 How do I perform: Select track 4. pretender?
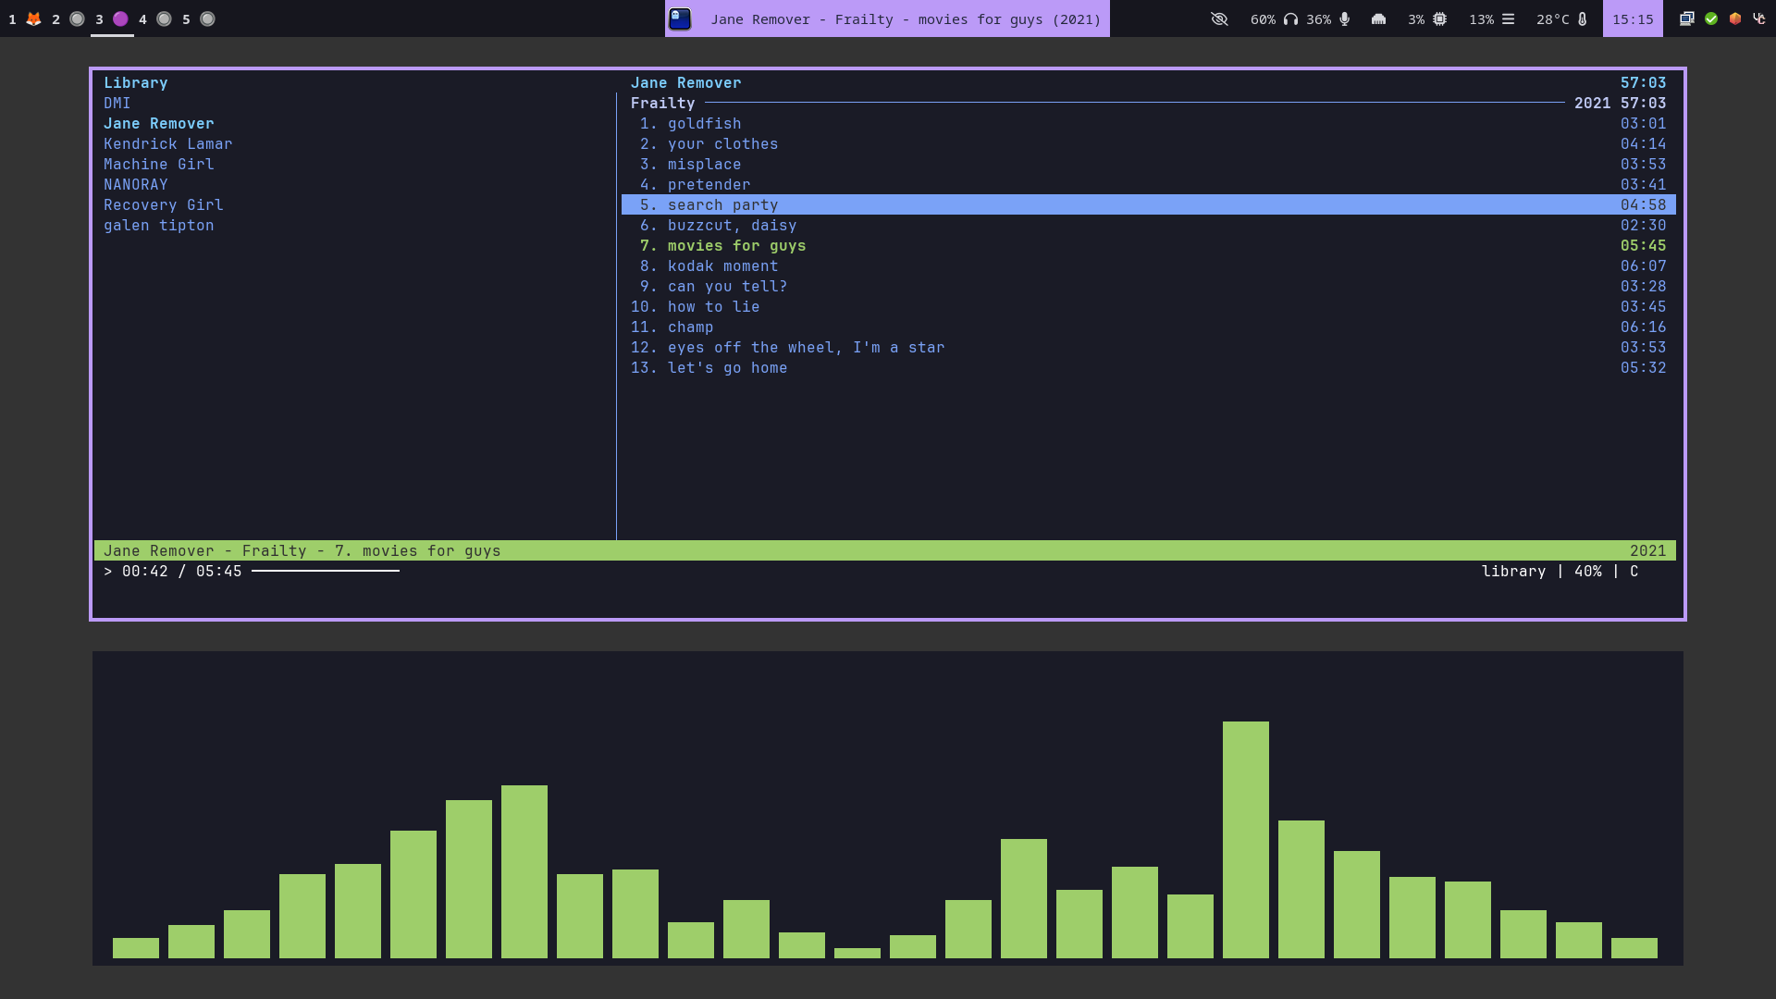pyautogui.click(x=1148, y=184)
